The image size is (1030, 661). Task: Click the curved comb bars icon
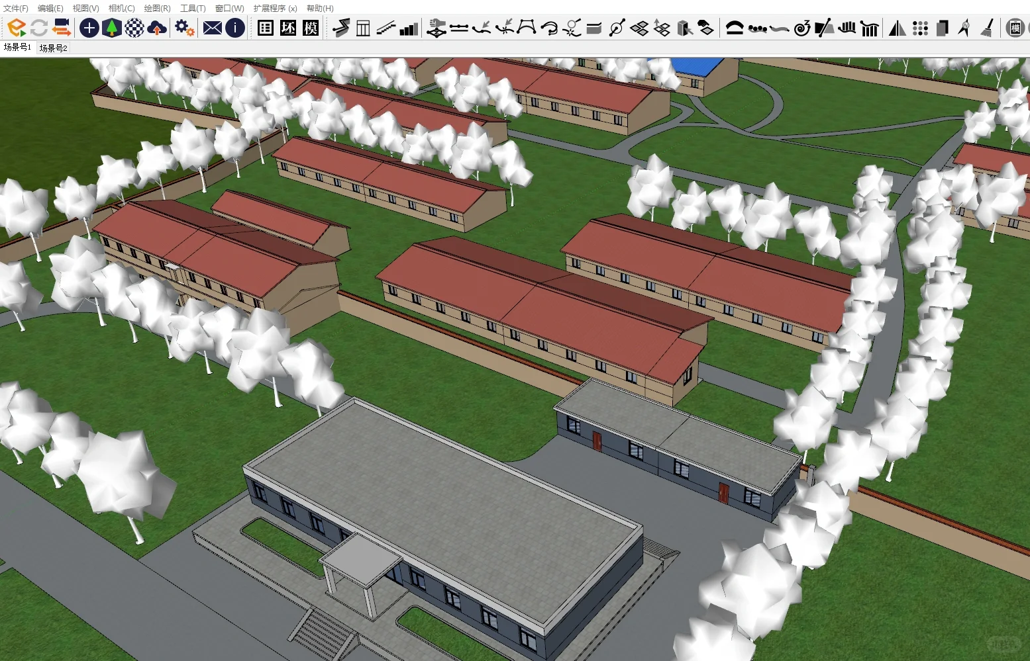(847, 28)
